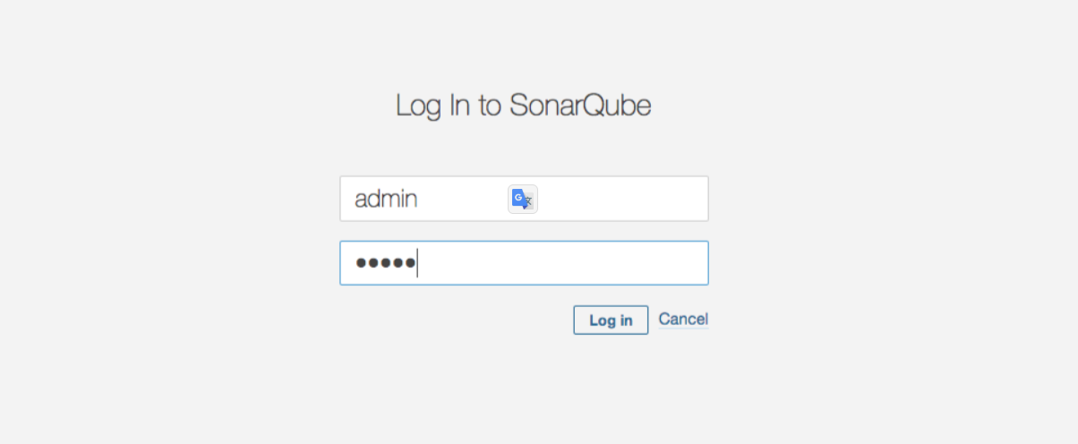The image size is (1078, 444).
Task: Select the blue G translate badge
Action: 523,199
